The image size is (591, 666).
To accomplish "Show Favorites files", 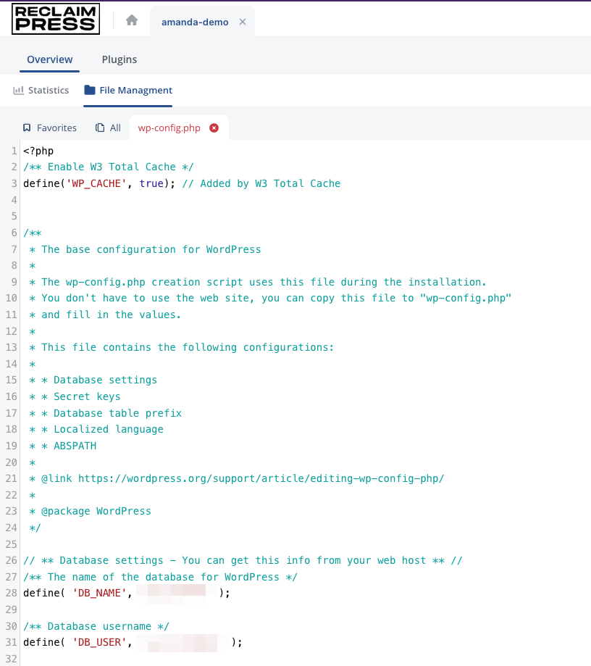I will point(56,128).
